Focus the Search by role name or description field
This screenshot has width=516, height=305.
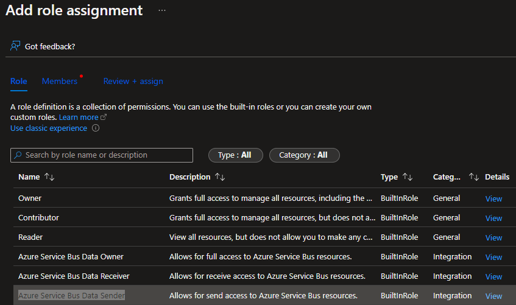[x=102, y=155]
